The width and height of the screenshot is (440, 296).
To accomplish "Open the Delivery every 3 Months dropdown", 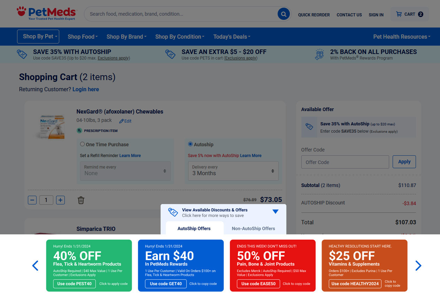I will [233, 171].
